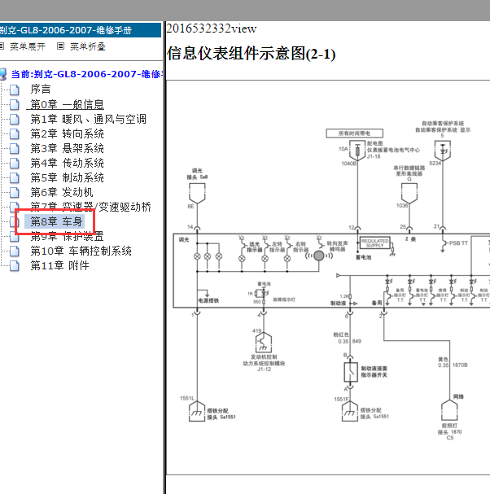This screenshot has height=494, width=490.
Task: Click the page icon beside 第0章 一般信息
Action: point(14,105)
